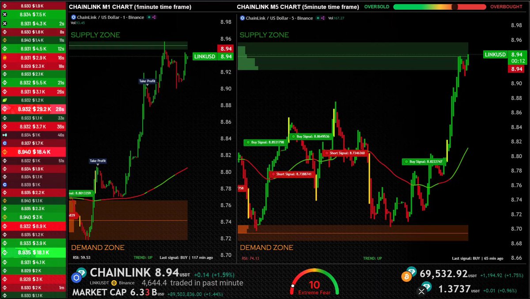The height and width of the screenshot is (299, 530).
Task: Click the indicator status icon in M1 chart header
Action: point(149,17)
